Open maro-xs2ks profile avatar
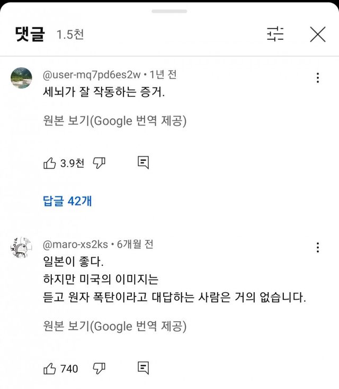Image resolution: width=339 pixels, height=389 pixels. click(21, 247)
